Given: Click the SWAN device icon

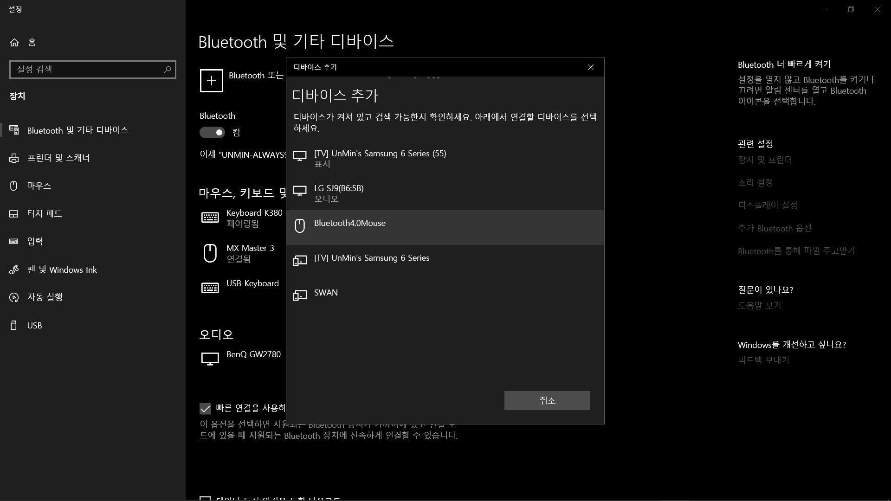Looking at the screenshot, I should click(300, 295).
